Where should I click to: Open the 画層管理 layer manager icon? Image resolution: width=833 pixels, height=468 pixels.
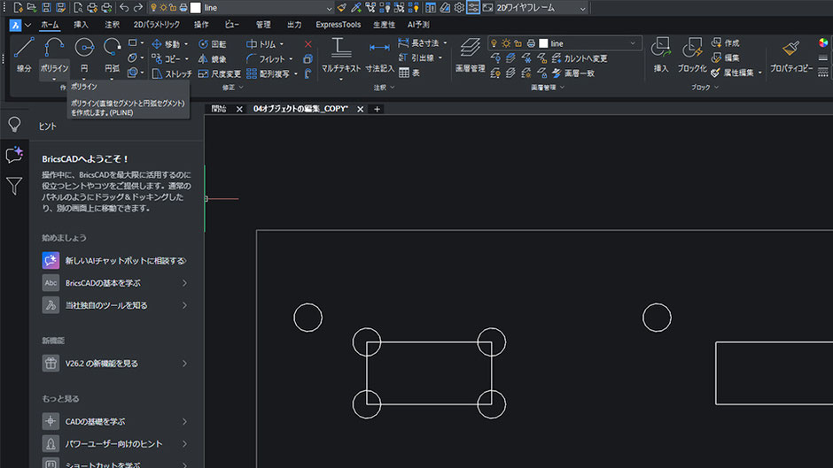coord(471,55)
